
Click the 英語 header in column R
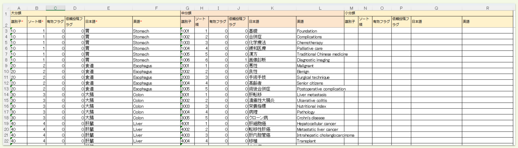487,22
